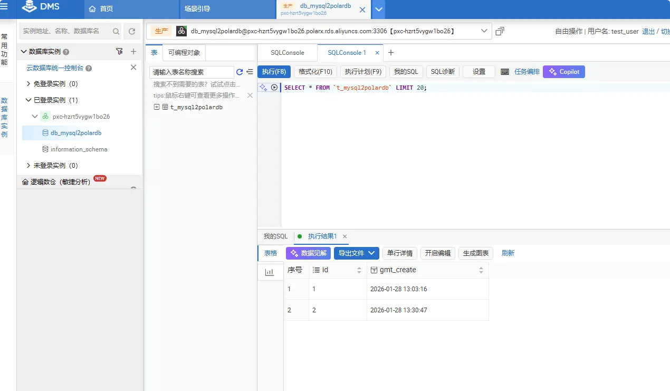Toggle sorting on the gmt_create column
Viewport: 670px width, 391px height.
click(x=481, y=270)
